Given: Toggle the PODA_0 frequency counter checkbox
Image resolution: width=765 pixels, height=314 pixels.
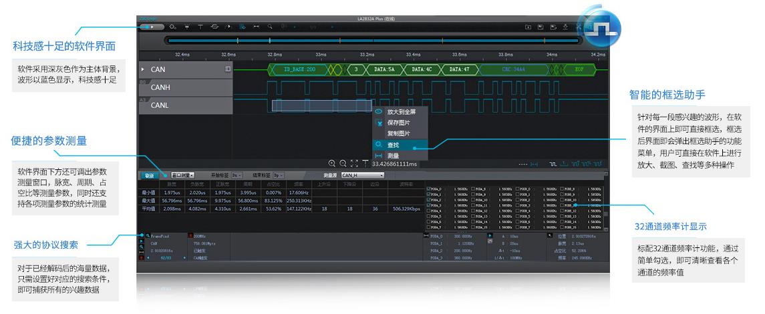Looking at the screenshot, I should click(428, 189).
